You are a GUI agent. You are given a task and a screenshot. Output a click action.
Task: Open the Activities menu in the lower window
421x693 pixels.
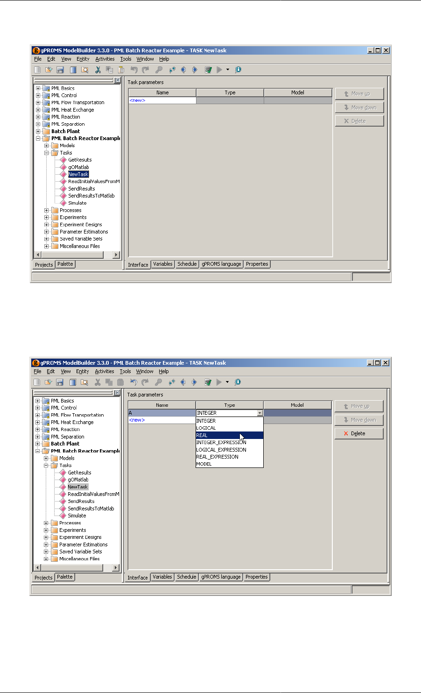(105, 371)
